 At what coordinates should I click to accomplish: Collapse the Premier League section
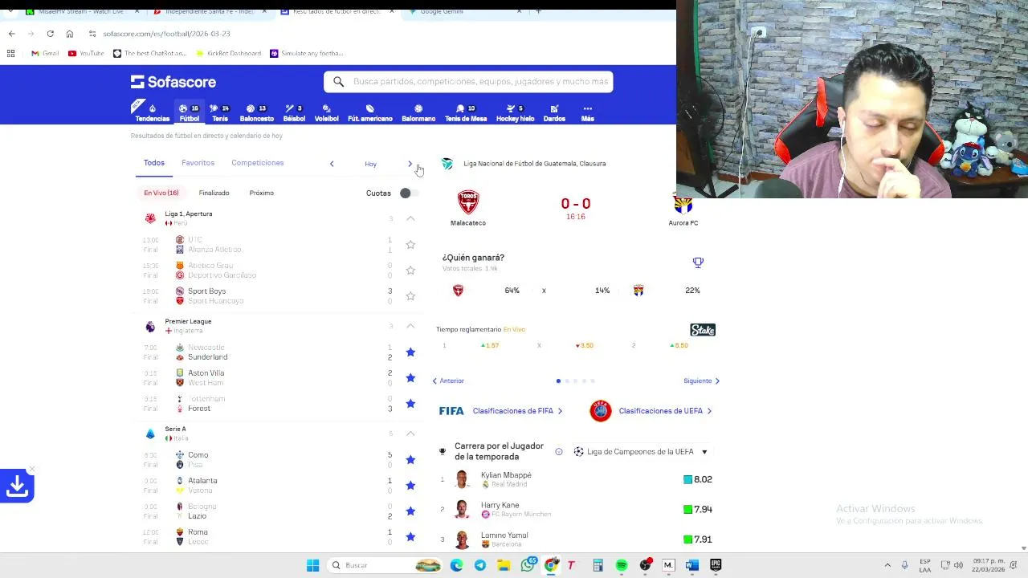pyautogui.click(x=410, y=326)
